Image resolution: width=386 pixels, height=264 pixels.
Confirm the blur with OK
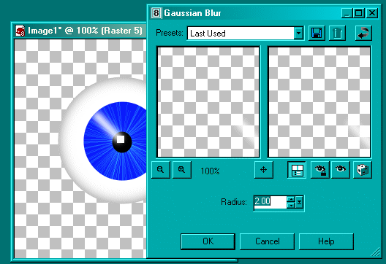[208, 241]
